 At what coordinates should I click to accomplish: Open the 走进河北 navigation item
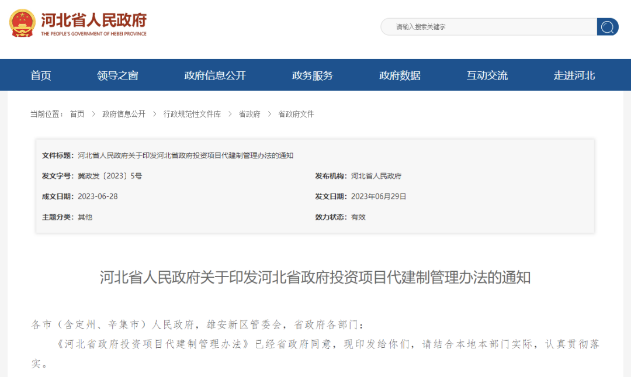pyautogui.click(x=574, y=75)
